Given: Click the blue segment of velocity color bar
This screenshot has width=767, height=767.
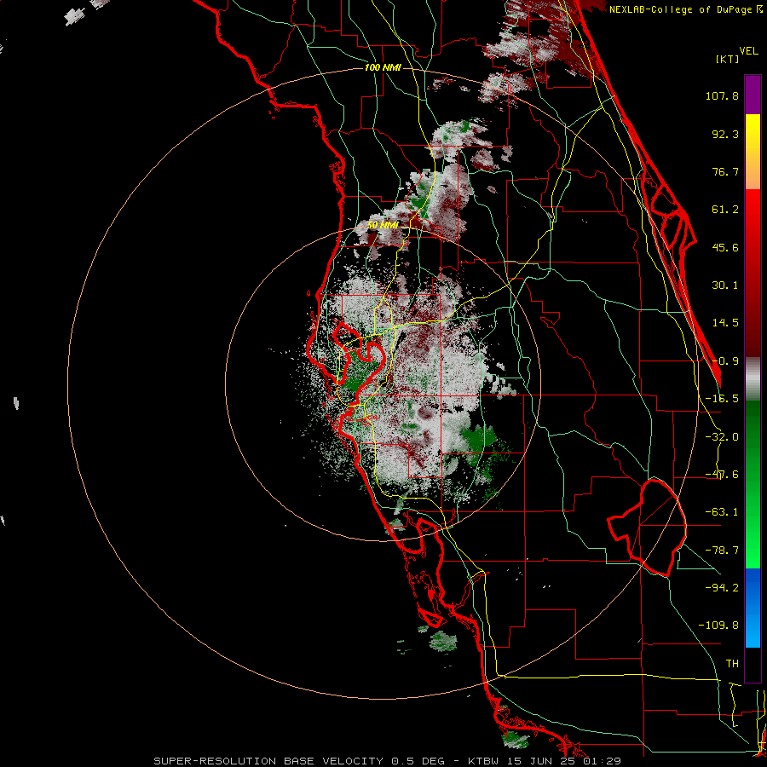Looking at the screenshot, I should click(753, 608).
